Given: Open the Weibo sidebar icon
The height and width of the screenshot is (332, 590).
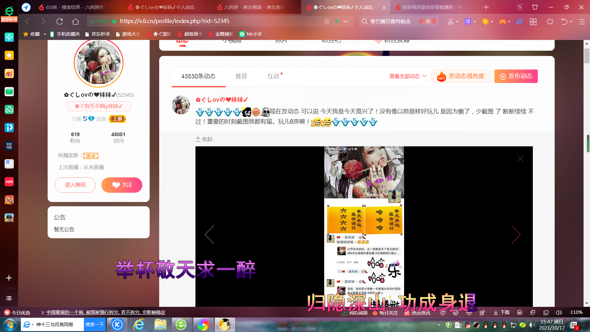Looking at the screenshot, I should pyautogui.click(x=9, y=73).
